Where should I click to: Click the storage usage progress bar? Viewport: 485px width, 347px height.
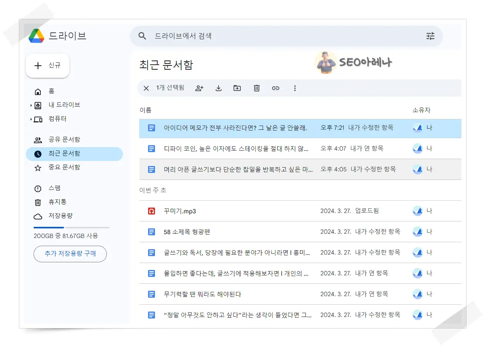click(71, 228)
